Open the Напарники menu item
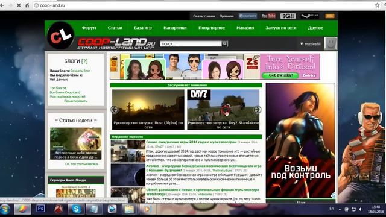Screen dimensions: 386x217 (175, 28)
